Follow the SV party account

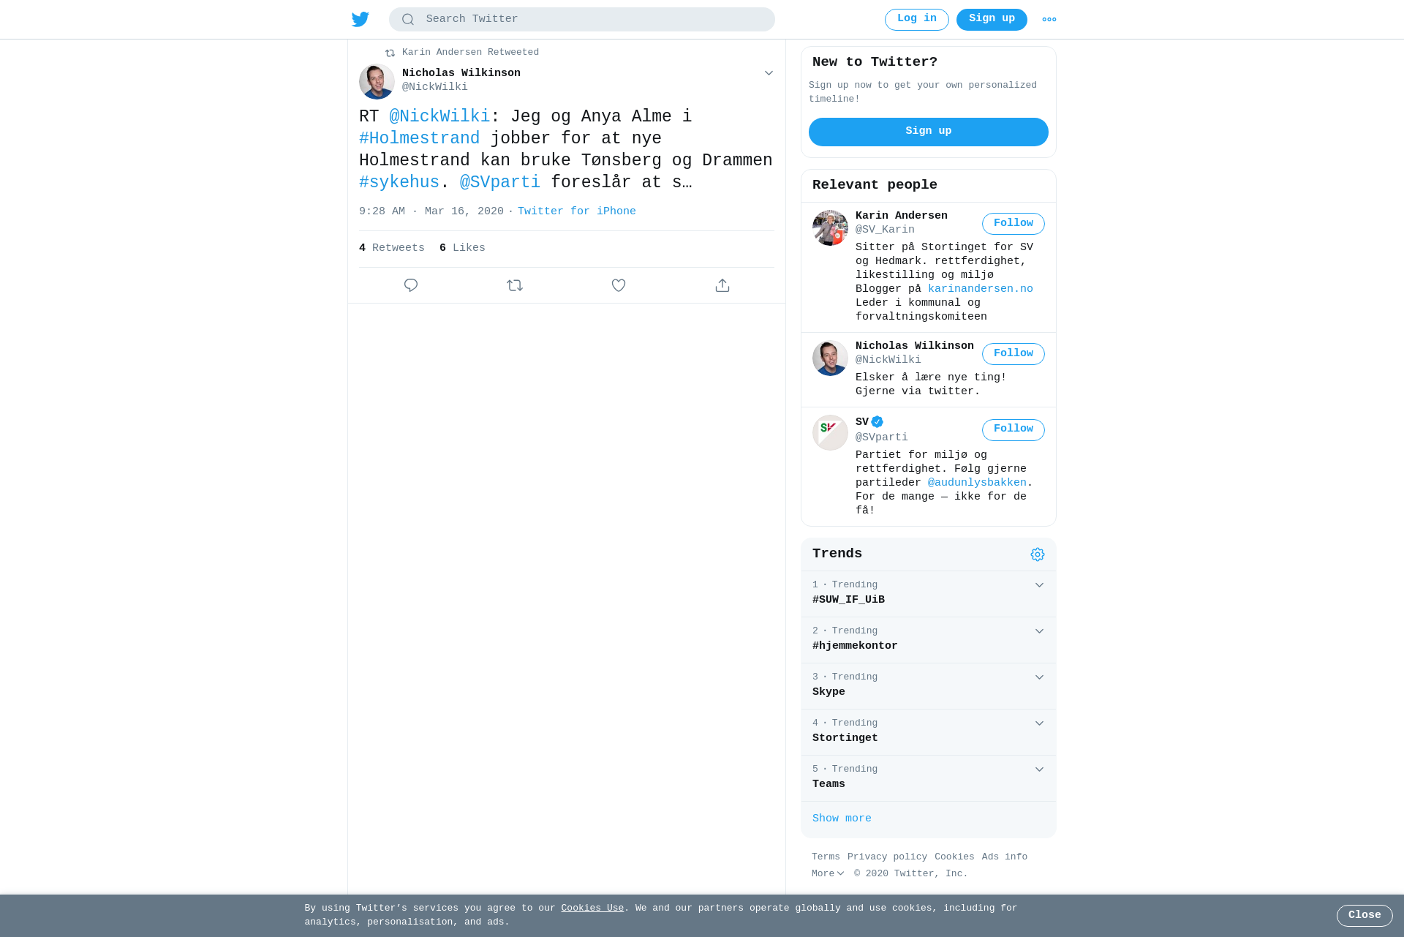tap(1014, 430)
